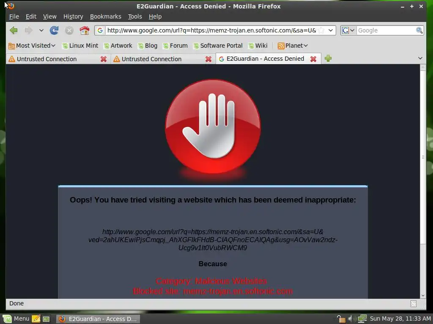The height and width of the screenshot is (324, 433).
Task: Click the Stop loading button
Action: (69, 30)
